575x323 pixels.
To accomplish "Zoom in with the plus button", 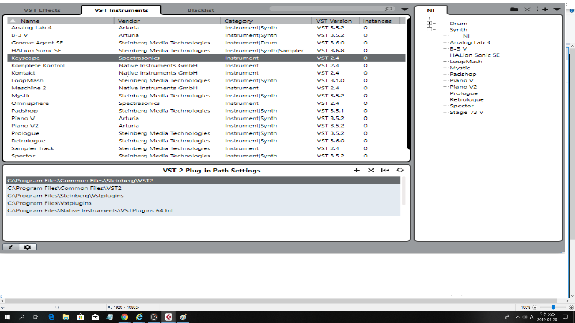I will [x=571, y=307].
